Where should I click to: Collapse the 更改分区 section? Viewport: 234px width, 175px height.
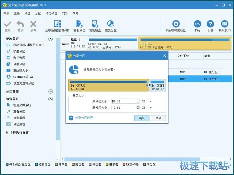click(51, 39)
